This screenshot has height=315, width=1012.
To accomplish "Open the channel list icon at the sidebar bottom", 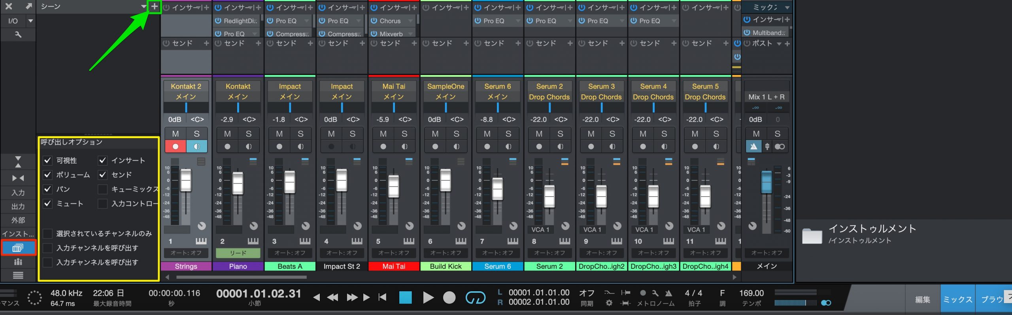I will (18, 275).
